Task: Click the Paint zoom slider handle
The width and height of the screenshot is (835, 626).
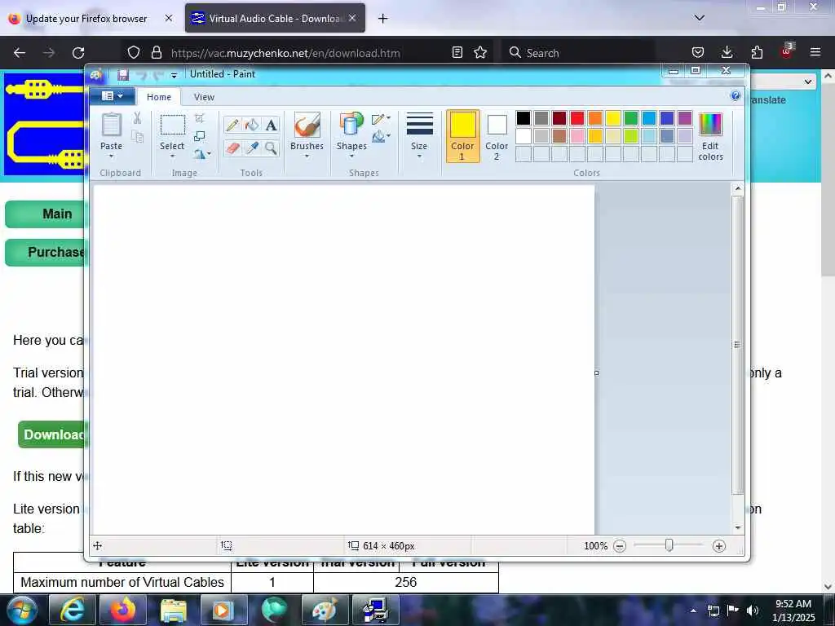Action: click(x=669, y=545)
